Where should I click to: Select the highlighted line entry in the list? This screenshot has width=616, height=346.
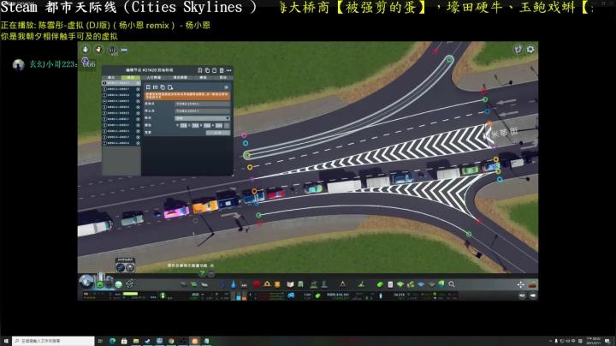(x=121, y=83)
